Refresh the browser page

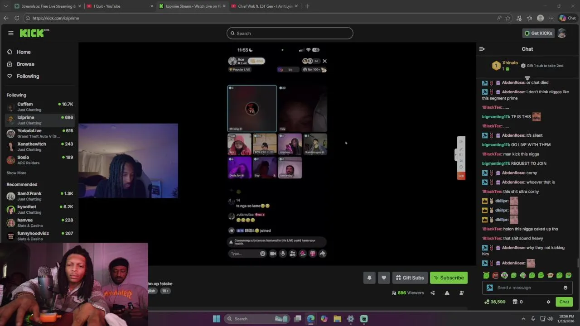tap(17, 18)
